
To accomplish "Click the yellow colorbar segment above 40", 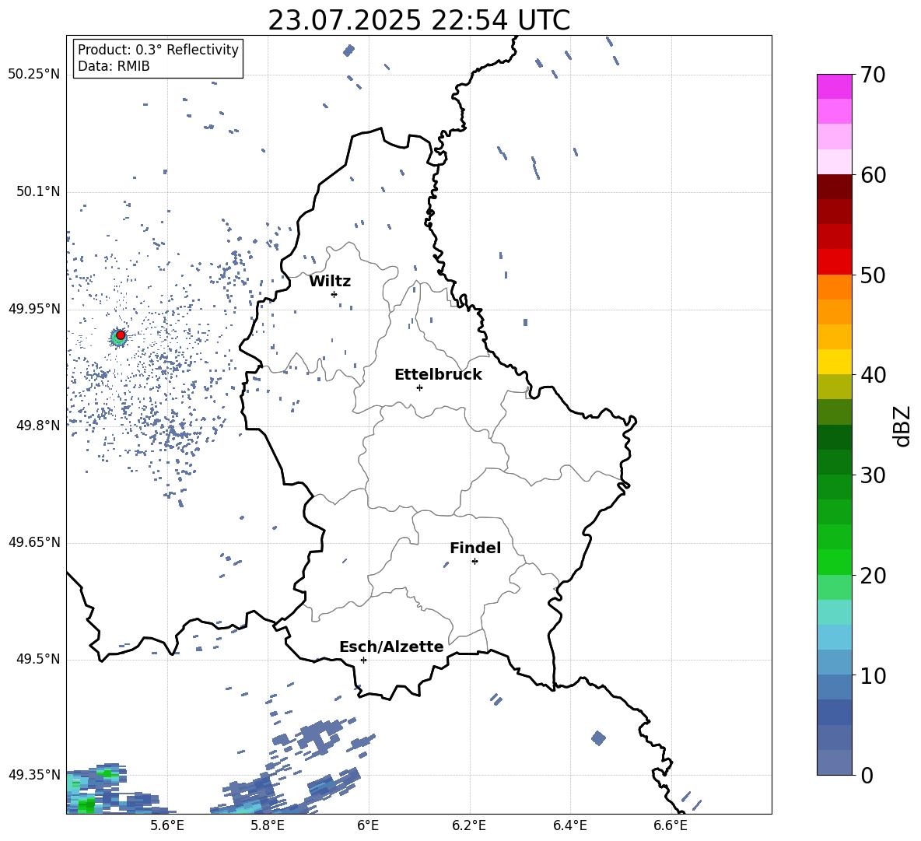I will [x=835, y=362].
